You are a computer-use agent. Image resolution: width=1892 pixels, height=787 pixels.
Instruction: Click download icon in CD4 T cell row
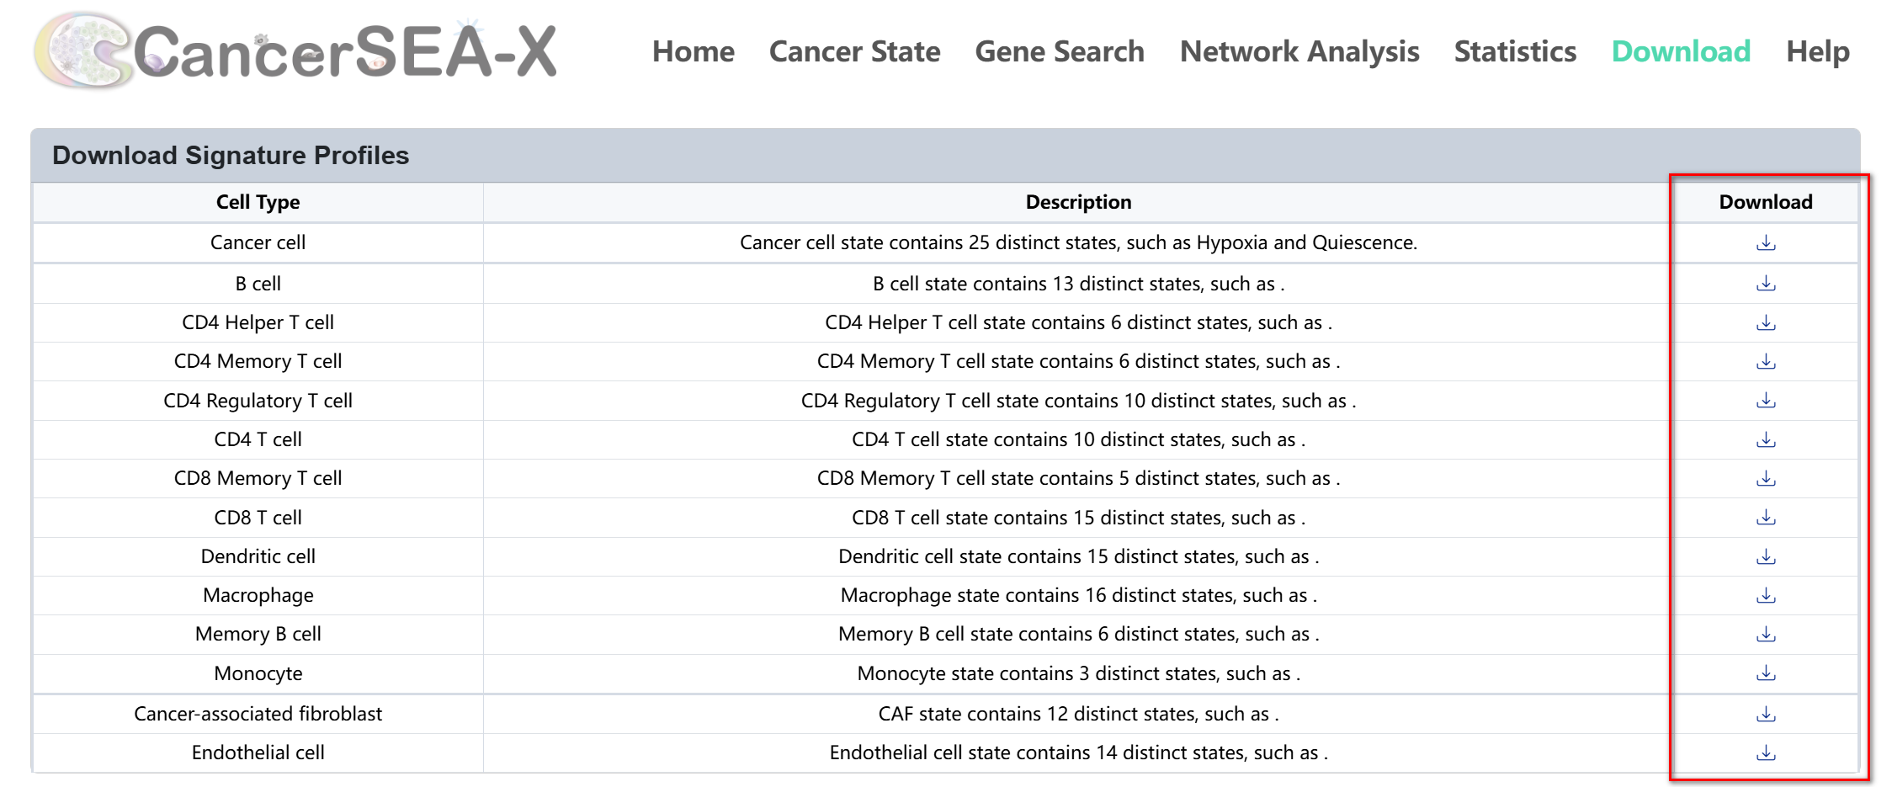click(1766, 439)
